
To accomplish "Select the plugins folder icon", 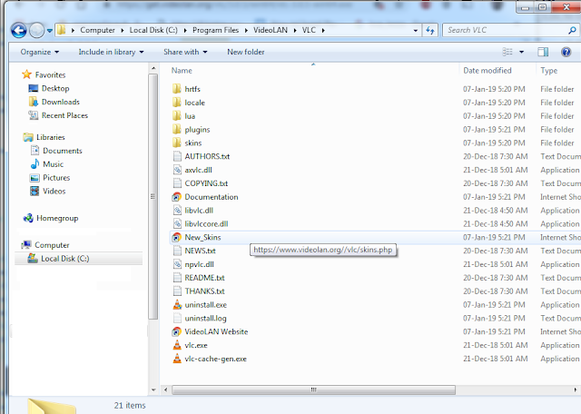I will pos(177,129).
